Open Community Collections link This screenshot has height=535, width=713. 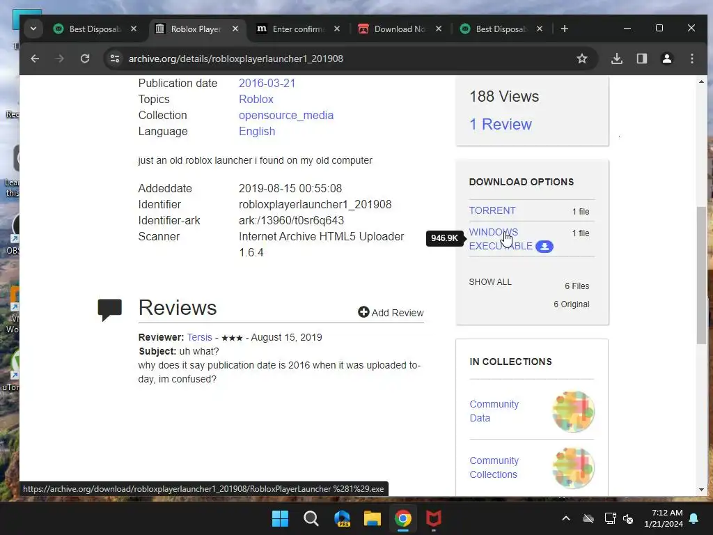tap(494, 467)
